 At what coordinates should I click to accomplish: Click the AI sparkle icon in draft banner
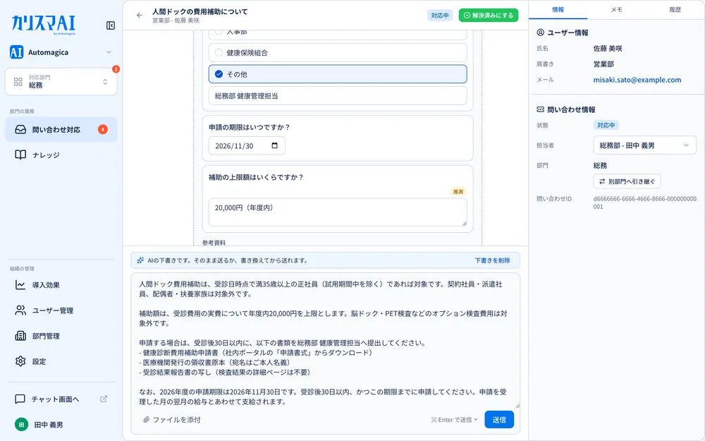click(x=140, y=260)
